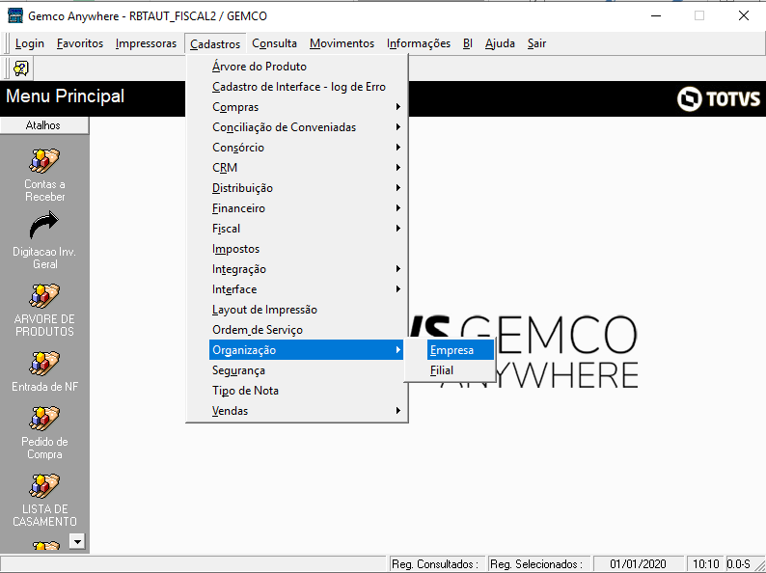Click the Menu Principal heading
The height and width of the screenshot is (573, 766).
tap(65, 96)
